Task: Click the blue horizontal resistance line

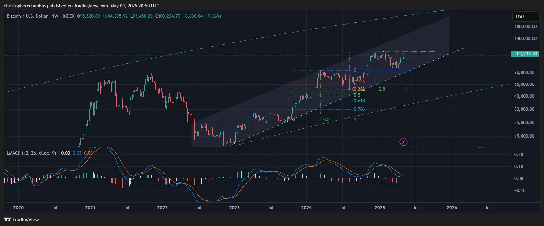Action: (x=365, y=70)
